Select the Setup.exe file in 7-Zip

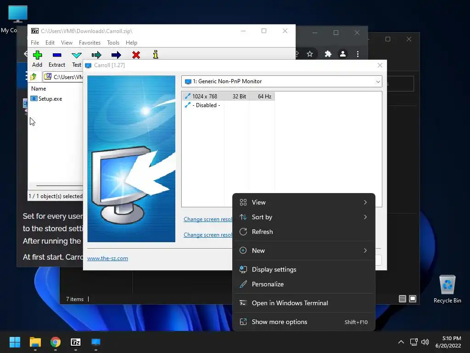pos(46,99)
